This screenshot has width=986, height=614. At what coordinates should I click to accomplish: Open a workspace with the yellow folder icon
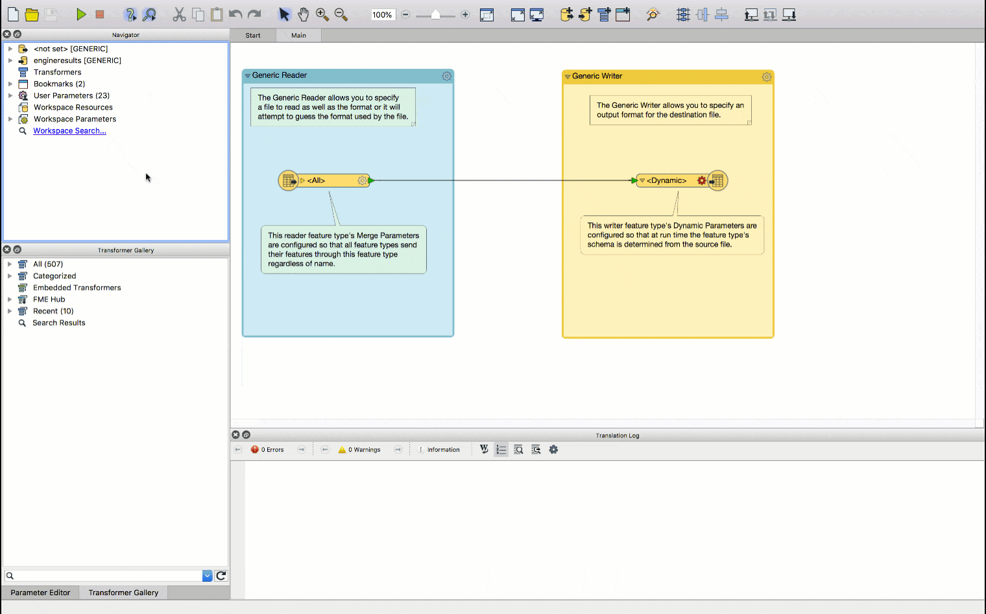(32, 14)
